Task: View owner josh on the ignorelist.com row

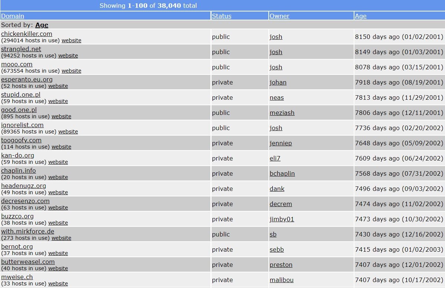Action: (x=276, y=128)
